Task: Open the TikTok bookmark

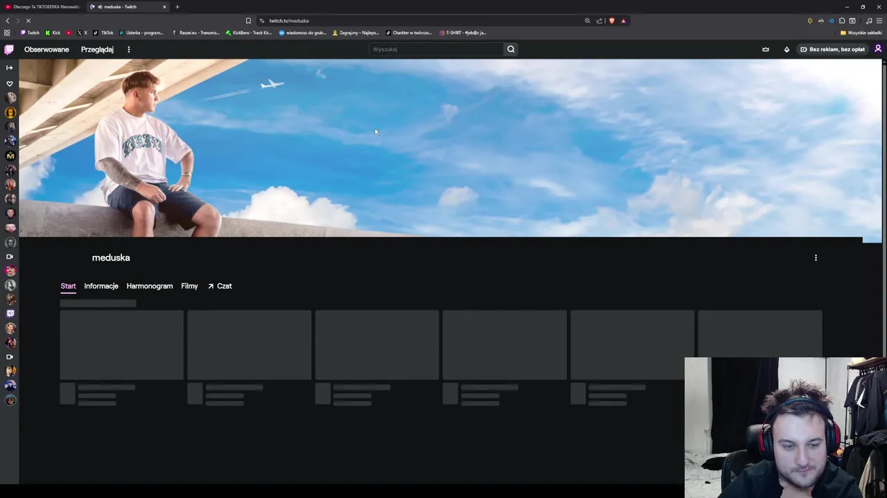Action: click(103, 33)
